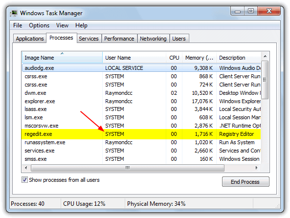Select the smss.exe process

141,159
